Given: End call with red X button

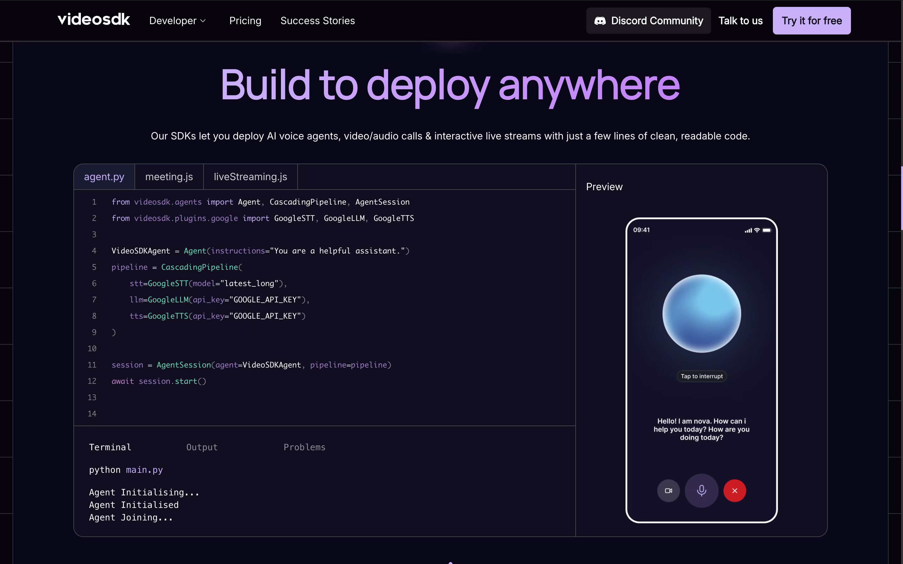Looking at the screenshot, I should (x=734, y=490).
